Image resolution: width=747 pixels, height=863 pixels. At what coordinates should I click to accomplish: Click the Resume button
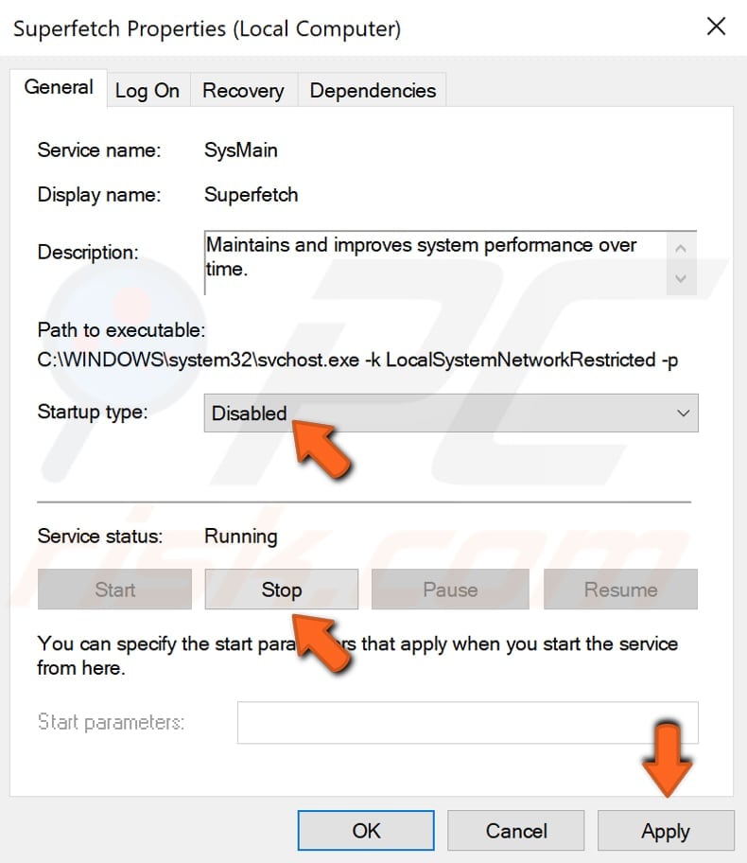(620, 589)
